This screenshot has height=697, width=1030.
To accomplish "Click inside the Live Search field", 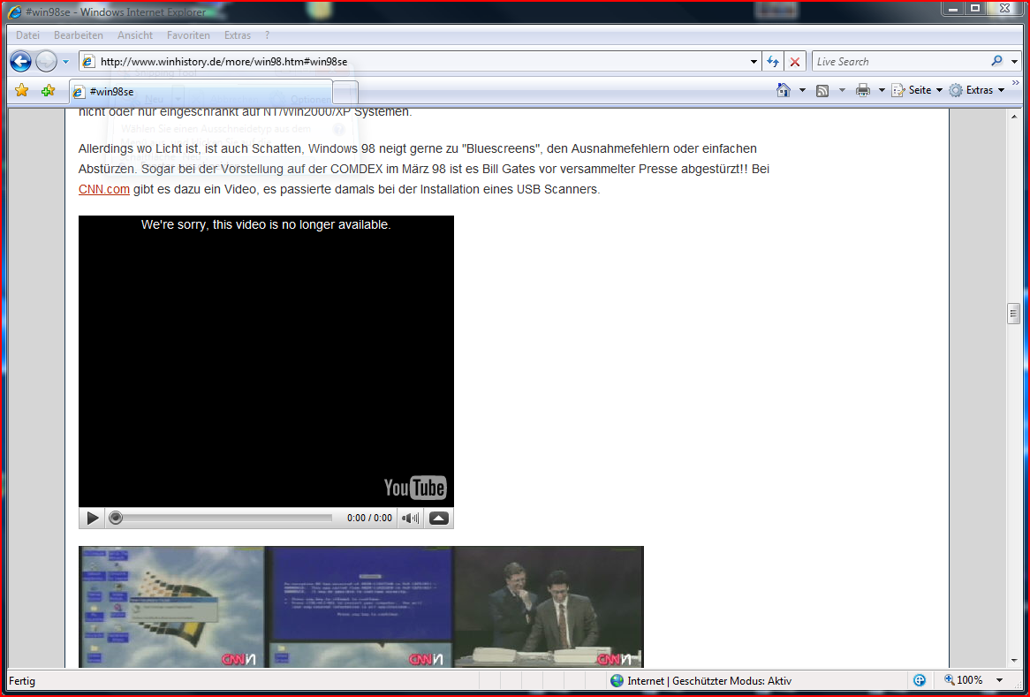I will pyautogui.click(x=897, y=62).
